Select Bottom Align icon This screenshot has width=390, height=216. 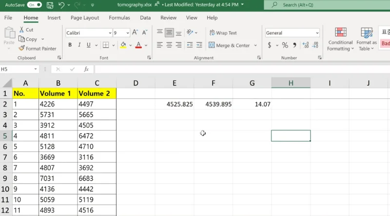178,33
